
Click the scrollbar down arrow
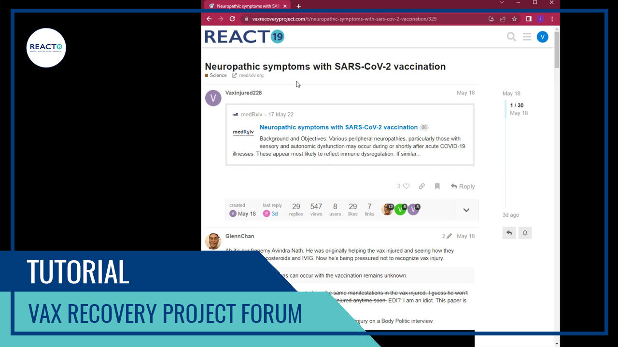(557, 344)
